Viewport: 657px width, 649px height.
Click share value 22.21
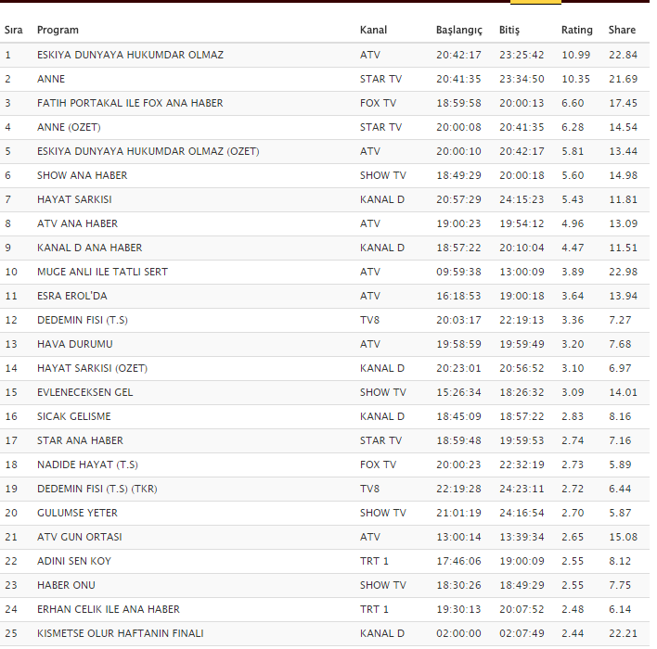[x=623, y=633]
